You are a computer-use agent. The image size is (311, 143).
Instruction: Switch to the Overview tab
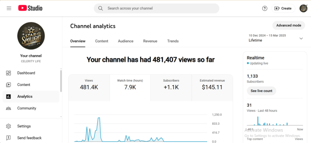[78, 41]
